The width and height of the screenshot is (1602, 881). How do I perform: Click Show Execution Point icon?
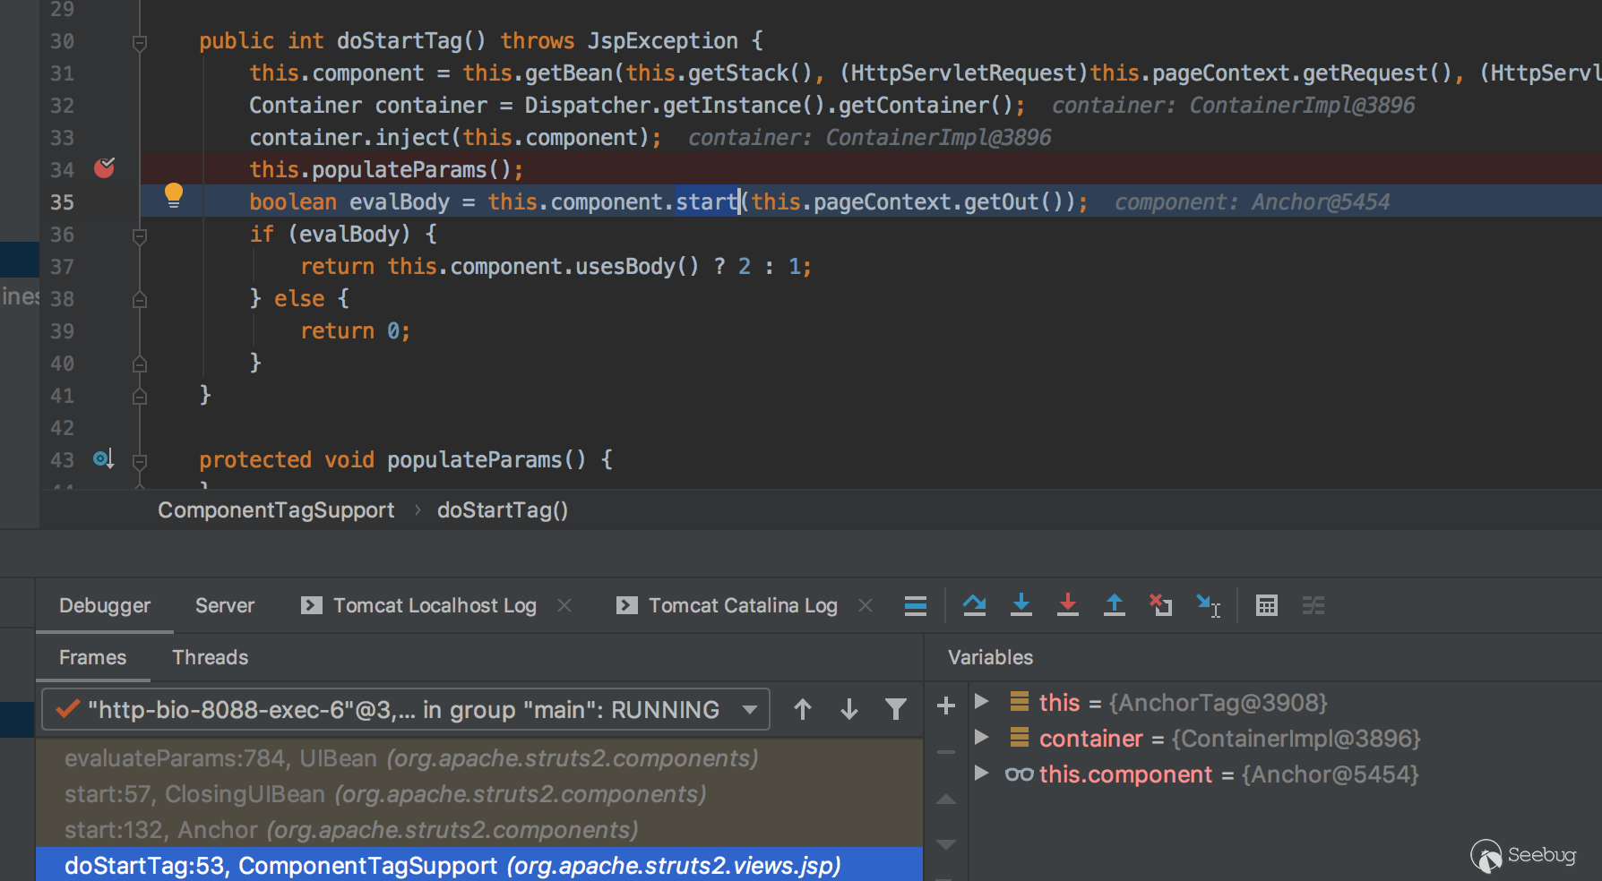[915, 606]
